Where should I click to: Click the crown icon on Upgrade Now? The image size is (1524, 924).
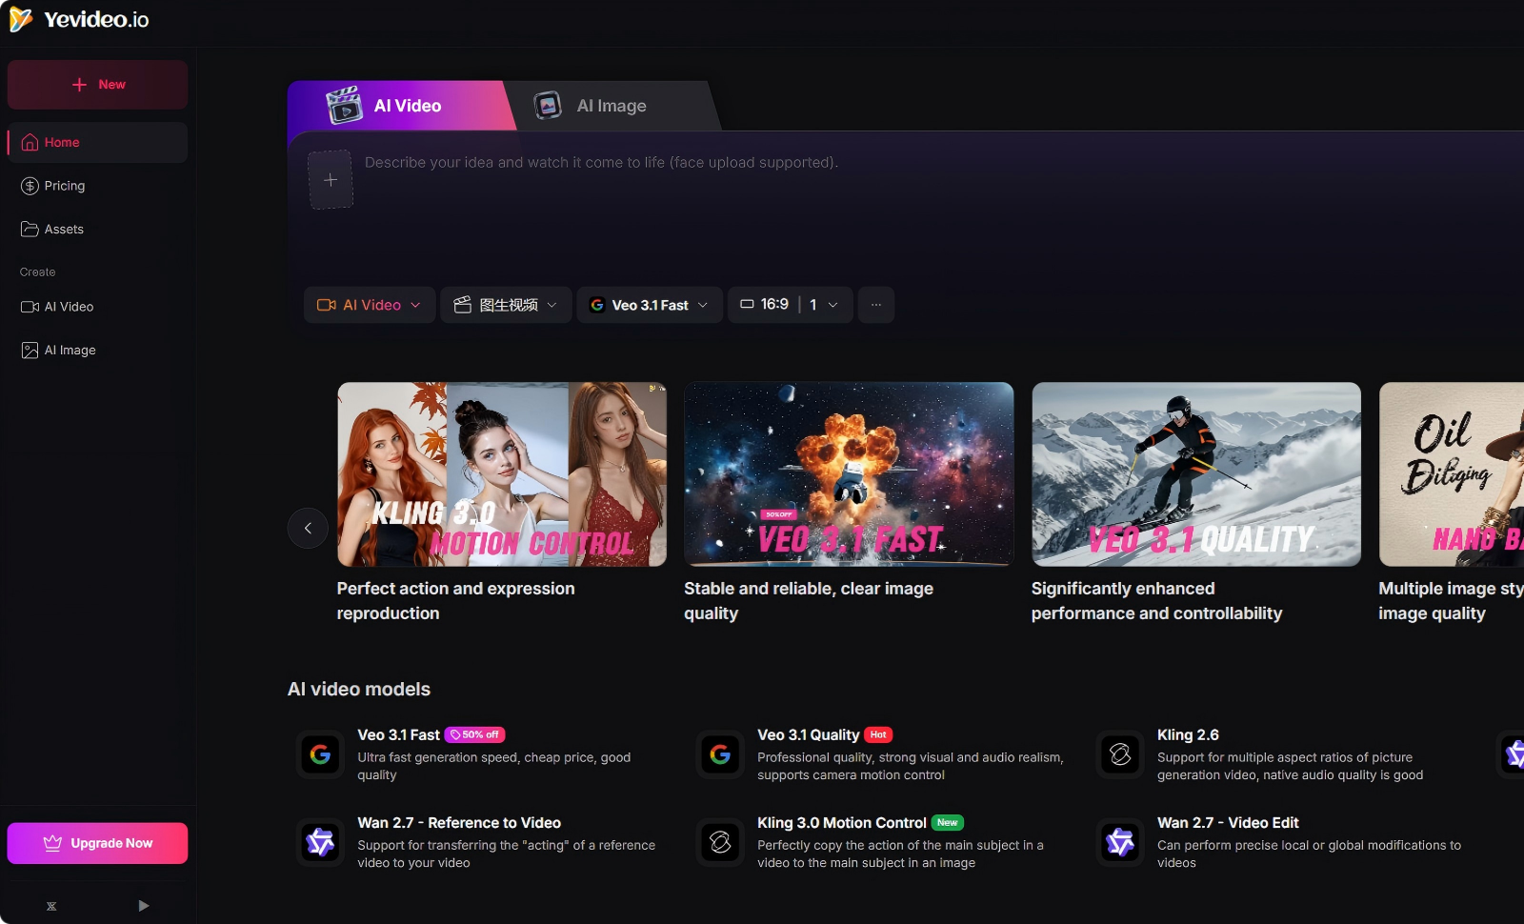click(x=53, y=843)
